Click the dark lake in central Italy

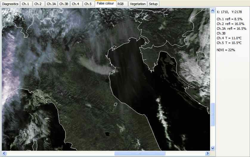click(x=107, y=134)
